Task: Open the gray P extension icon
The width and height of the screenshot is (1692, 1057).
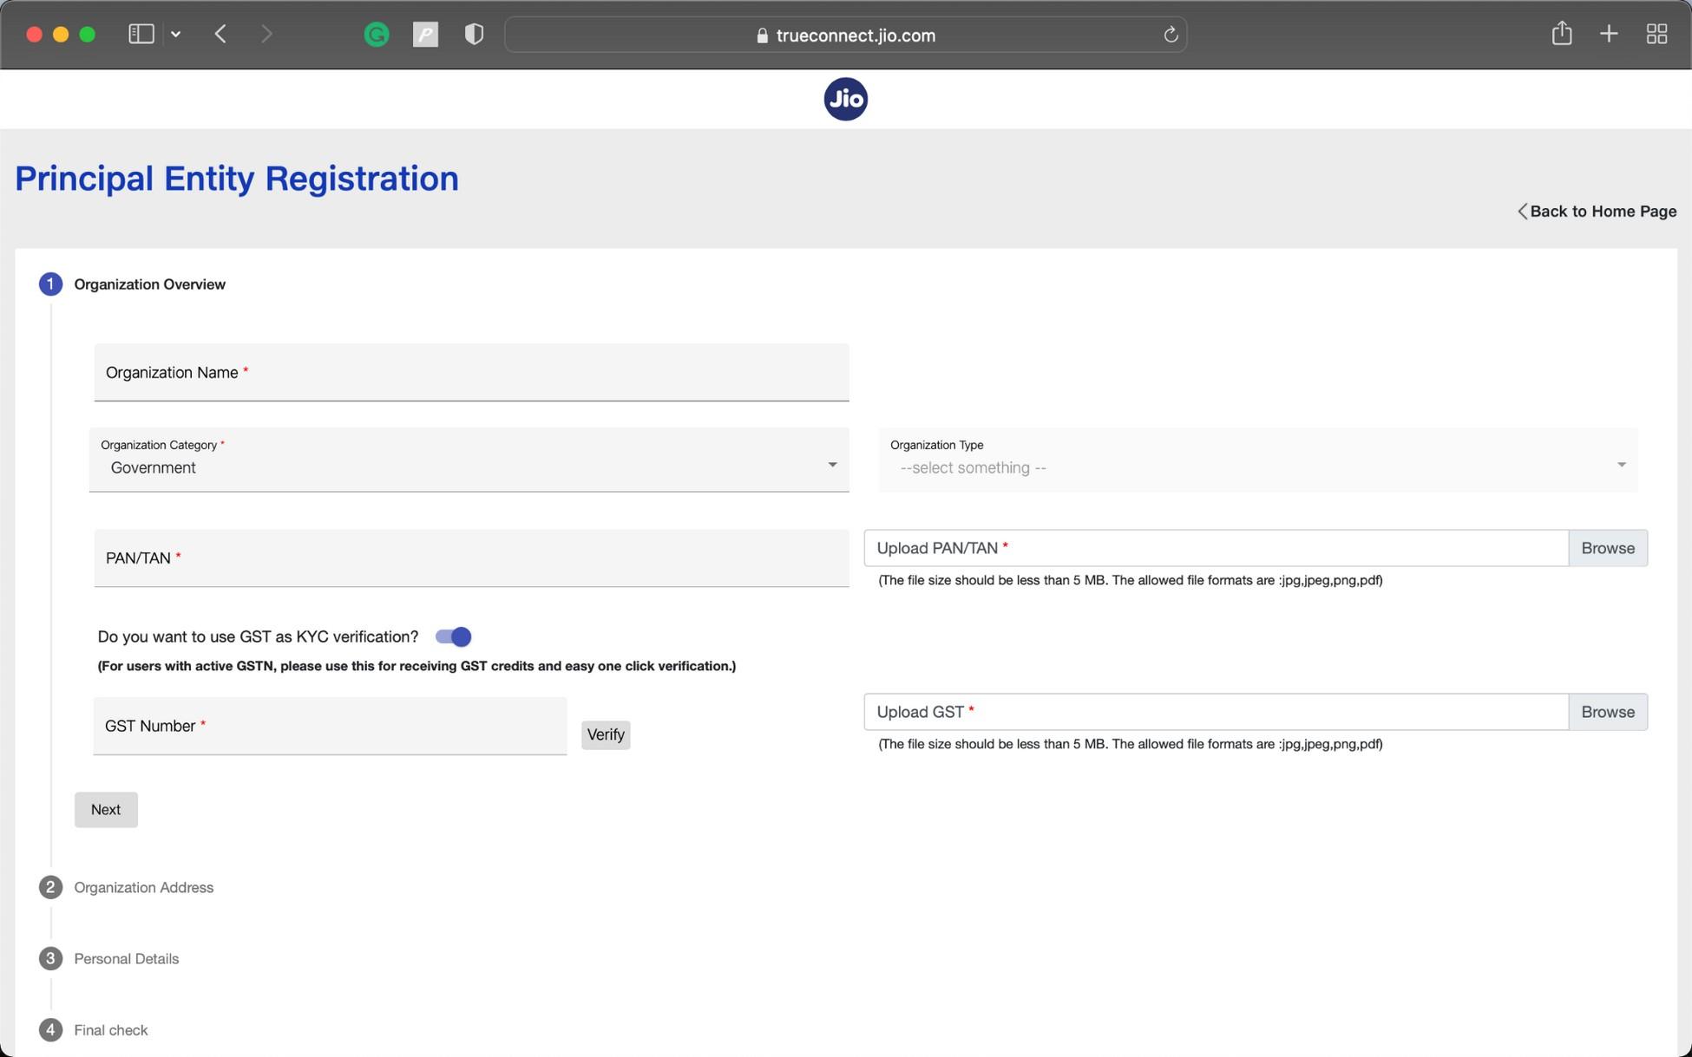Action: pyautogui.click(x=425, y=35)
